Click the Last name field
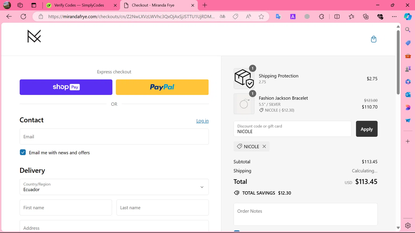415x233 pixels. [x=163, y=208]
